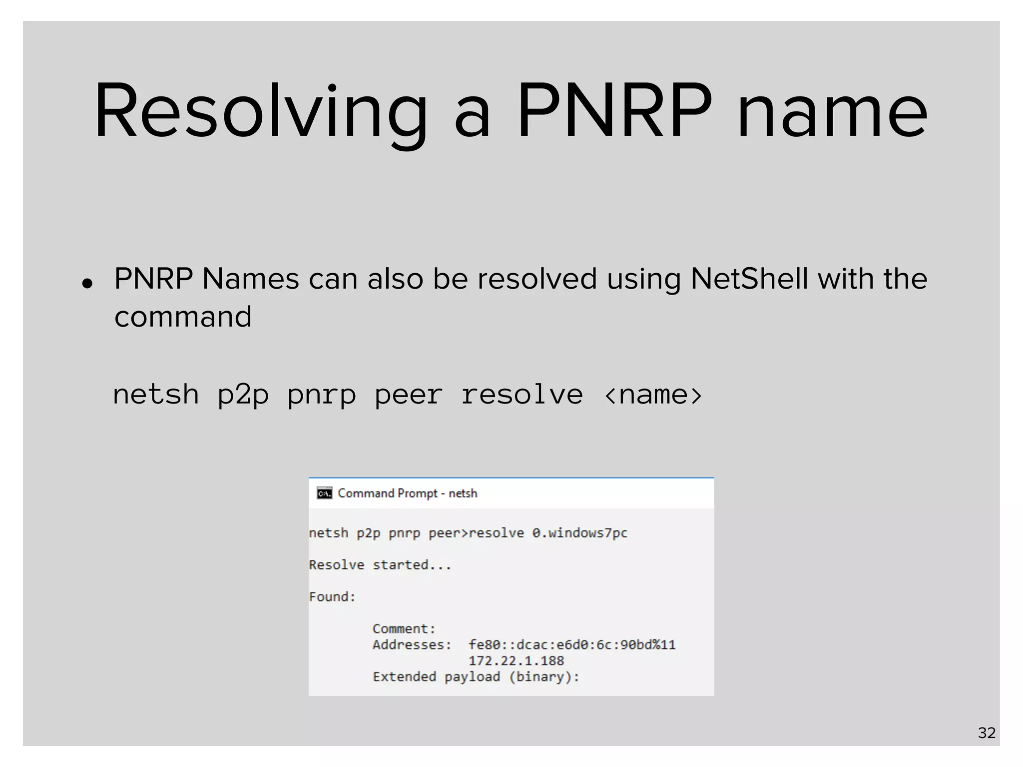Click the command line 'netsh p2p pnrp peer resolve <name>'
The image size is (1023, 767).
[408, 395]
